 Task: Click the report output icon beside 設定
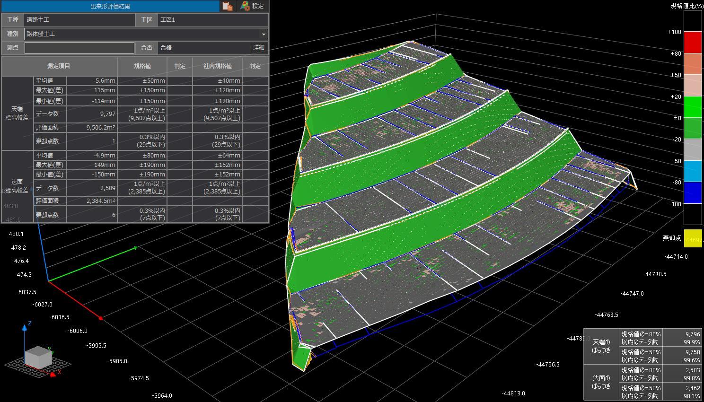tap(228, 6)
